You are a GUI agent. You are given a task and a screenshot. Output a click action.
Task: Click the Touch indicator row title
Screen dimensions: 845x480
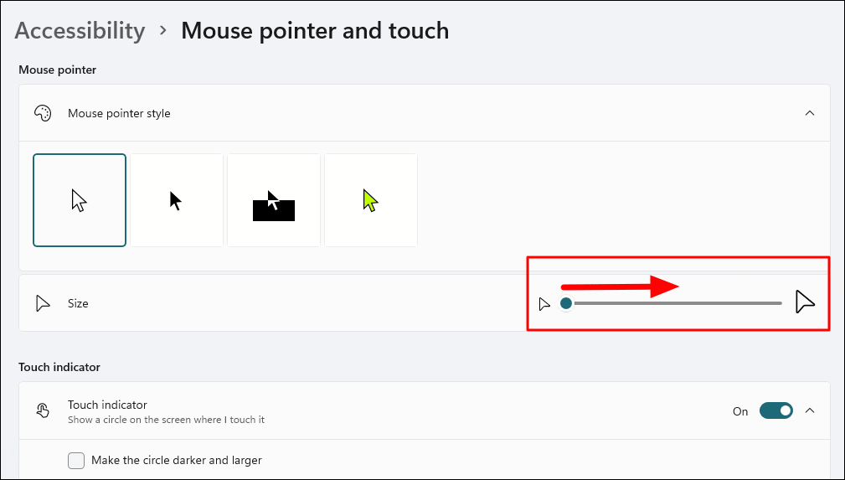point(107,405)
